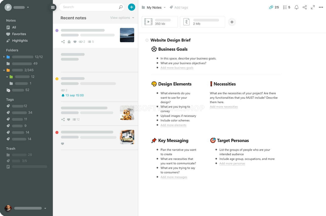Select Favorites in the Notes sidebar
This screenshot has width=326, height=216.
[x=19, y=34]
